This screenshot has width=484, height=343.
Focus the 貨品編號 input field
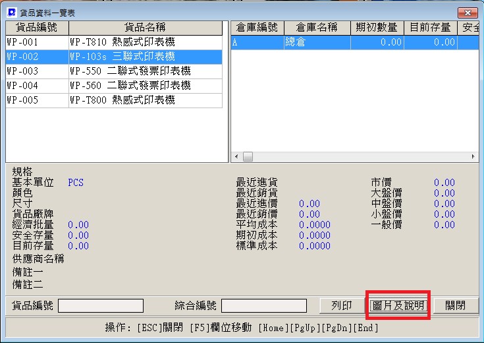click(101, 305)
